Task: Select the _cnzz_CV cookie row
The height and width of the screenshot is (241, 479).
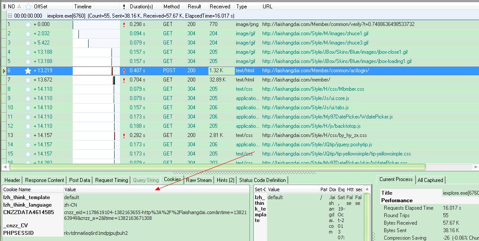Action: 126,226
